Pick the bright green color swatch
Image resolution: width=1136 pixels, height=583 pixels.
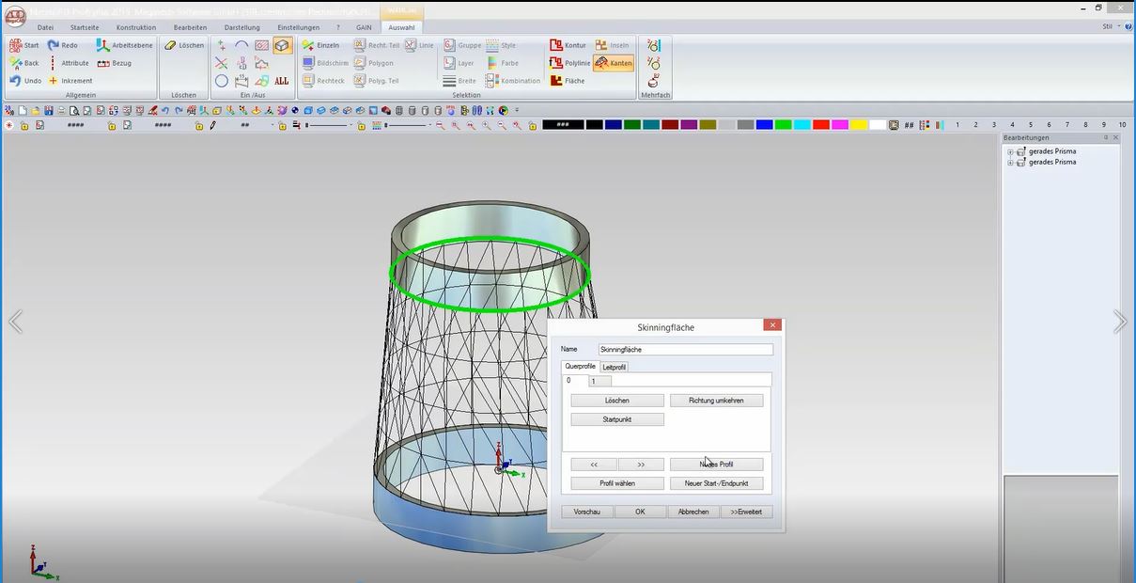[783, 125]
